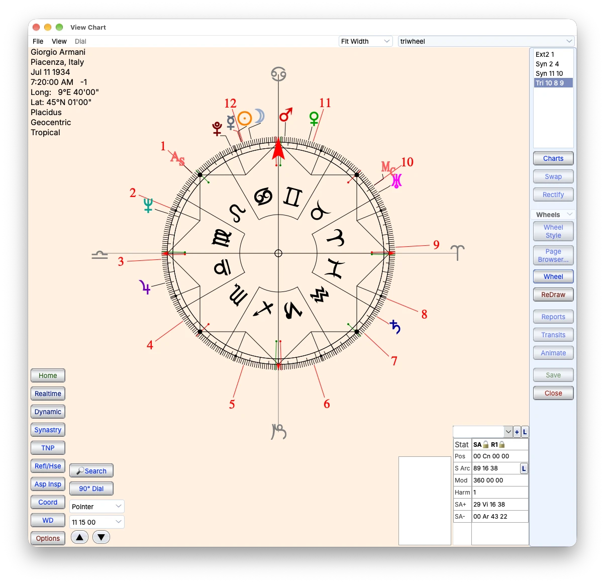Click the plus button above the Stat table
This screenshot has width=605, height=584.
(x=517, y=432)
